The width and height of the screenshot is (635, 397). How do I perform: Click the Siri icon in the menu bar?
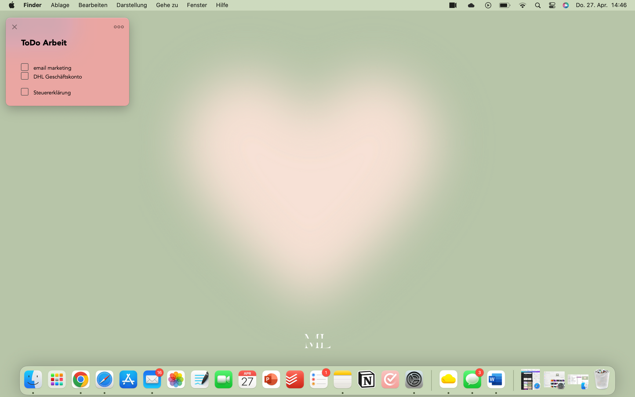[566, 5]
